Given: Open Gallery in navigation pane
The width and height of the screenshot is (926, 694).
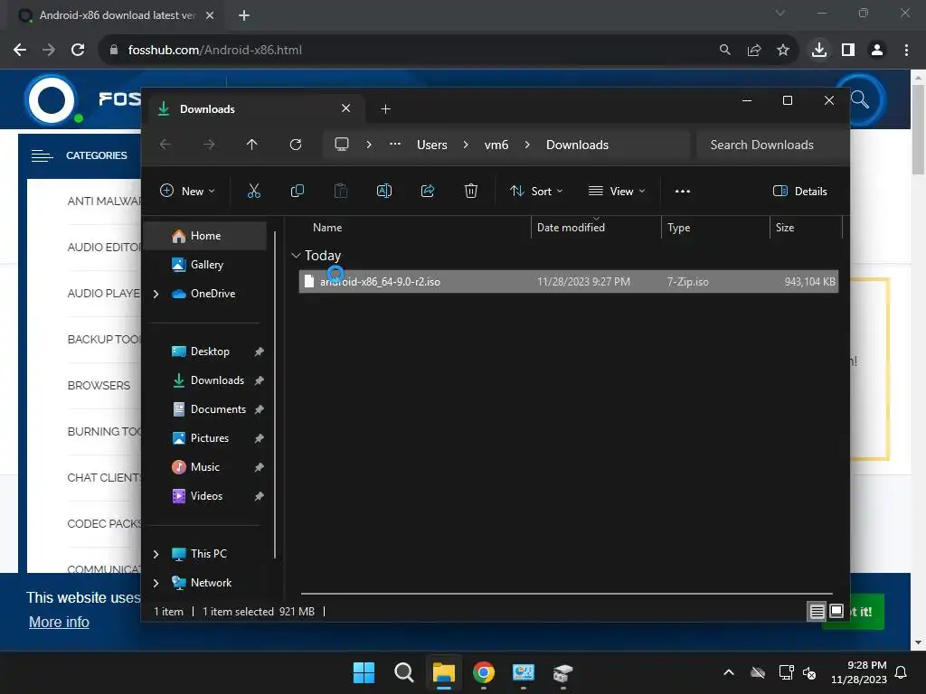Looking at the screenshot, I should coord(205,265).
